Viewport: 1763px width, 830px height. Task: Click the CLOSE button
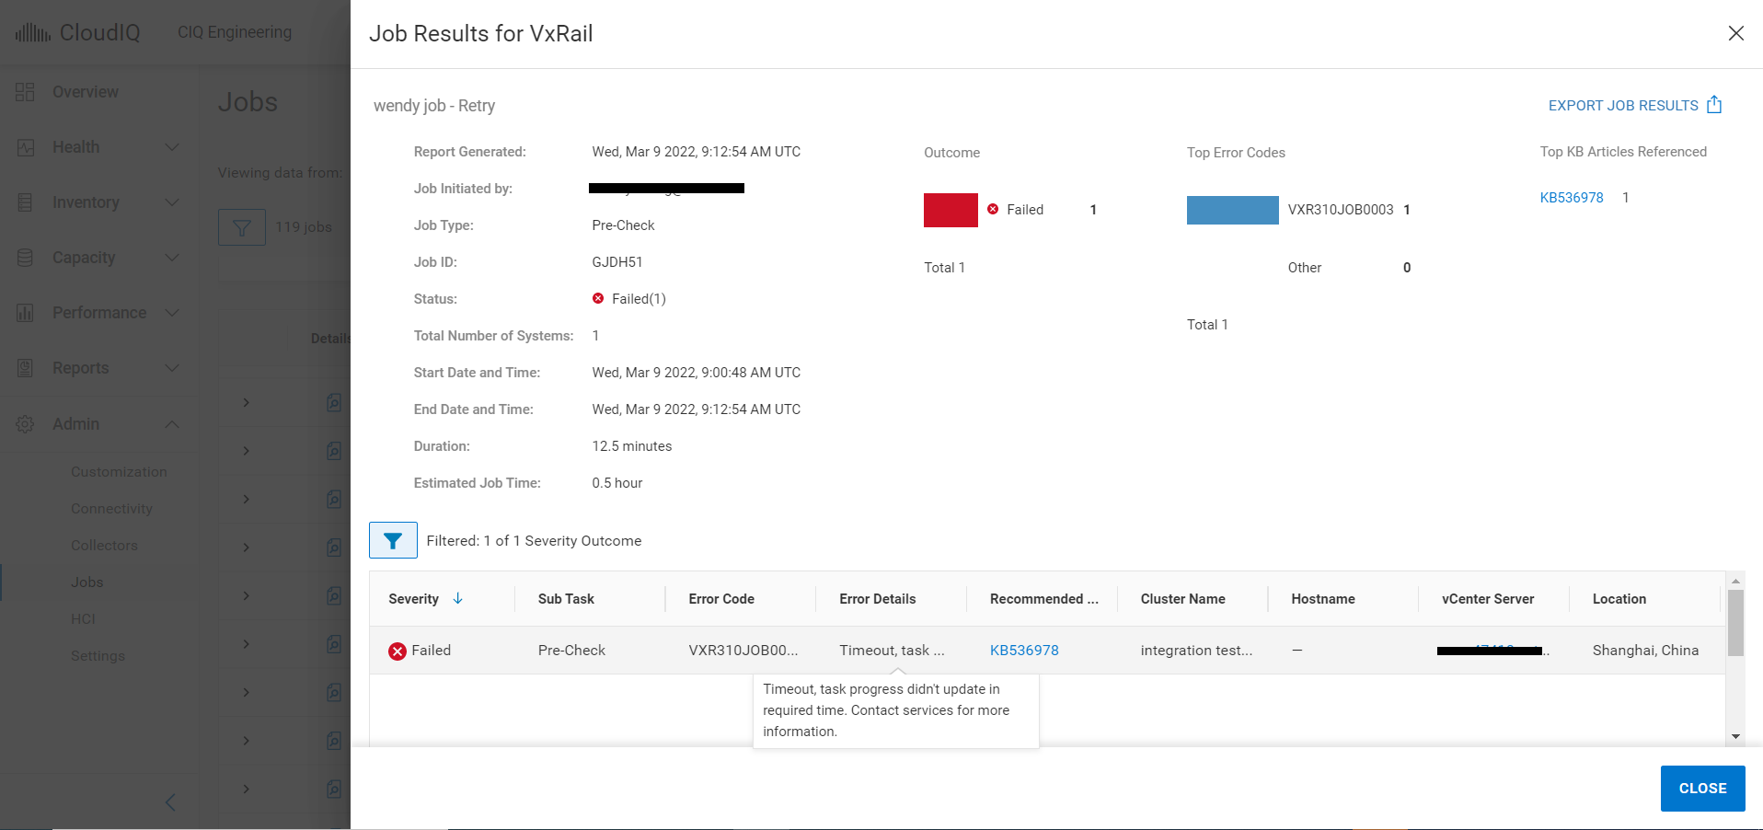1701,789
